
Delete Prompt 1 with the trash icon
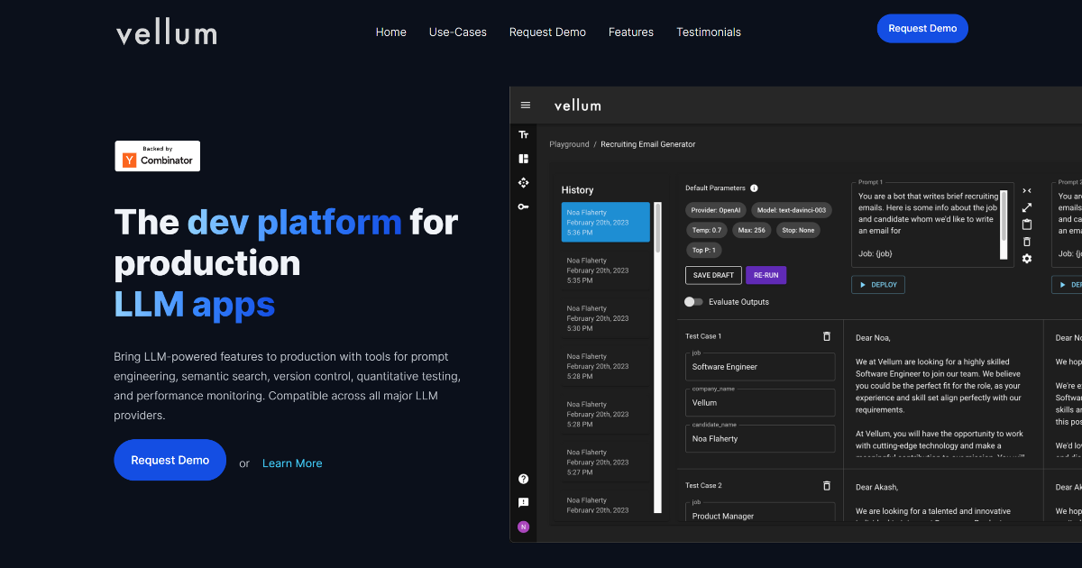[1027, 242]
